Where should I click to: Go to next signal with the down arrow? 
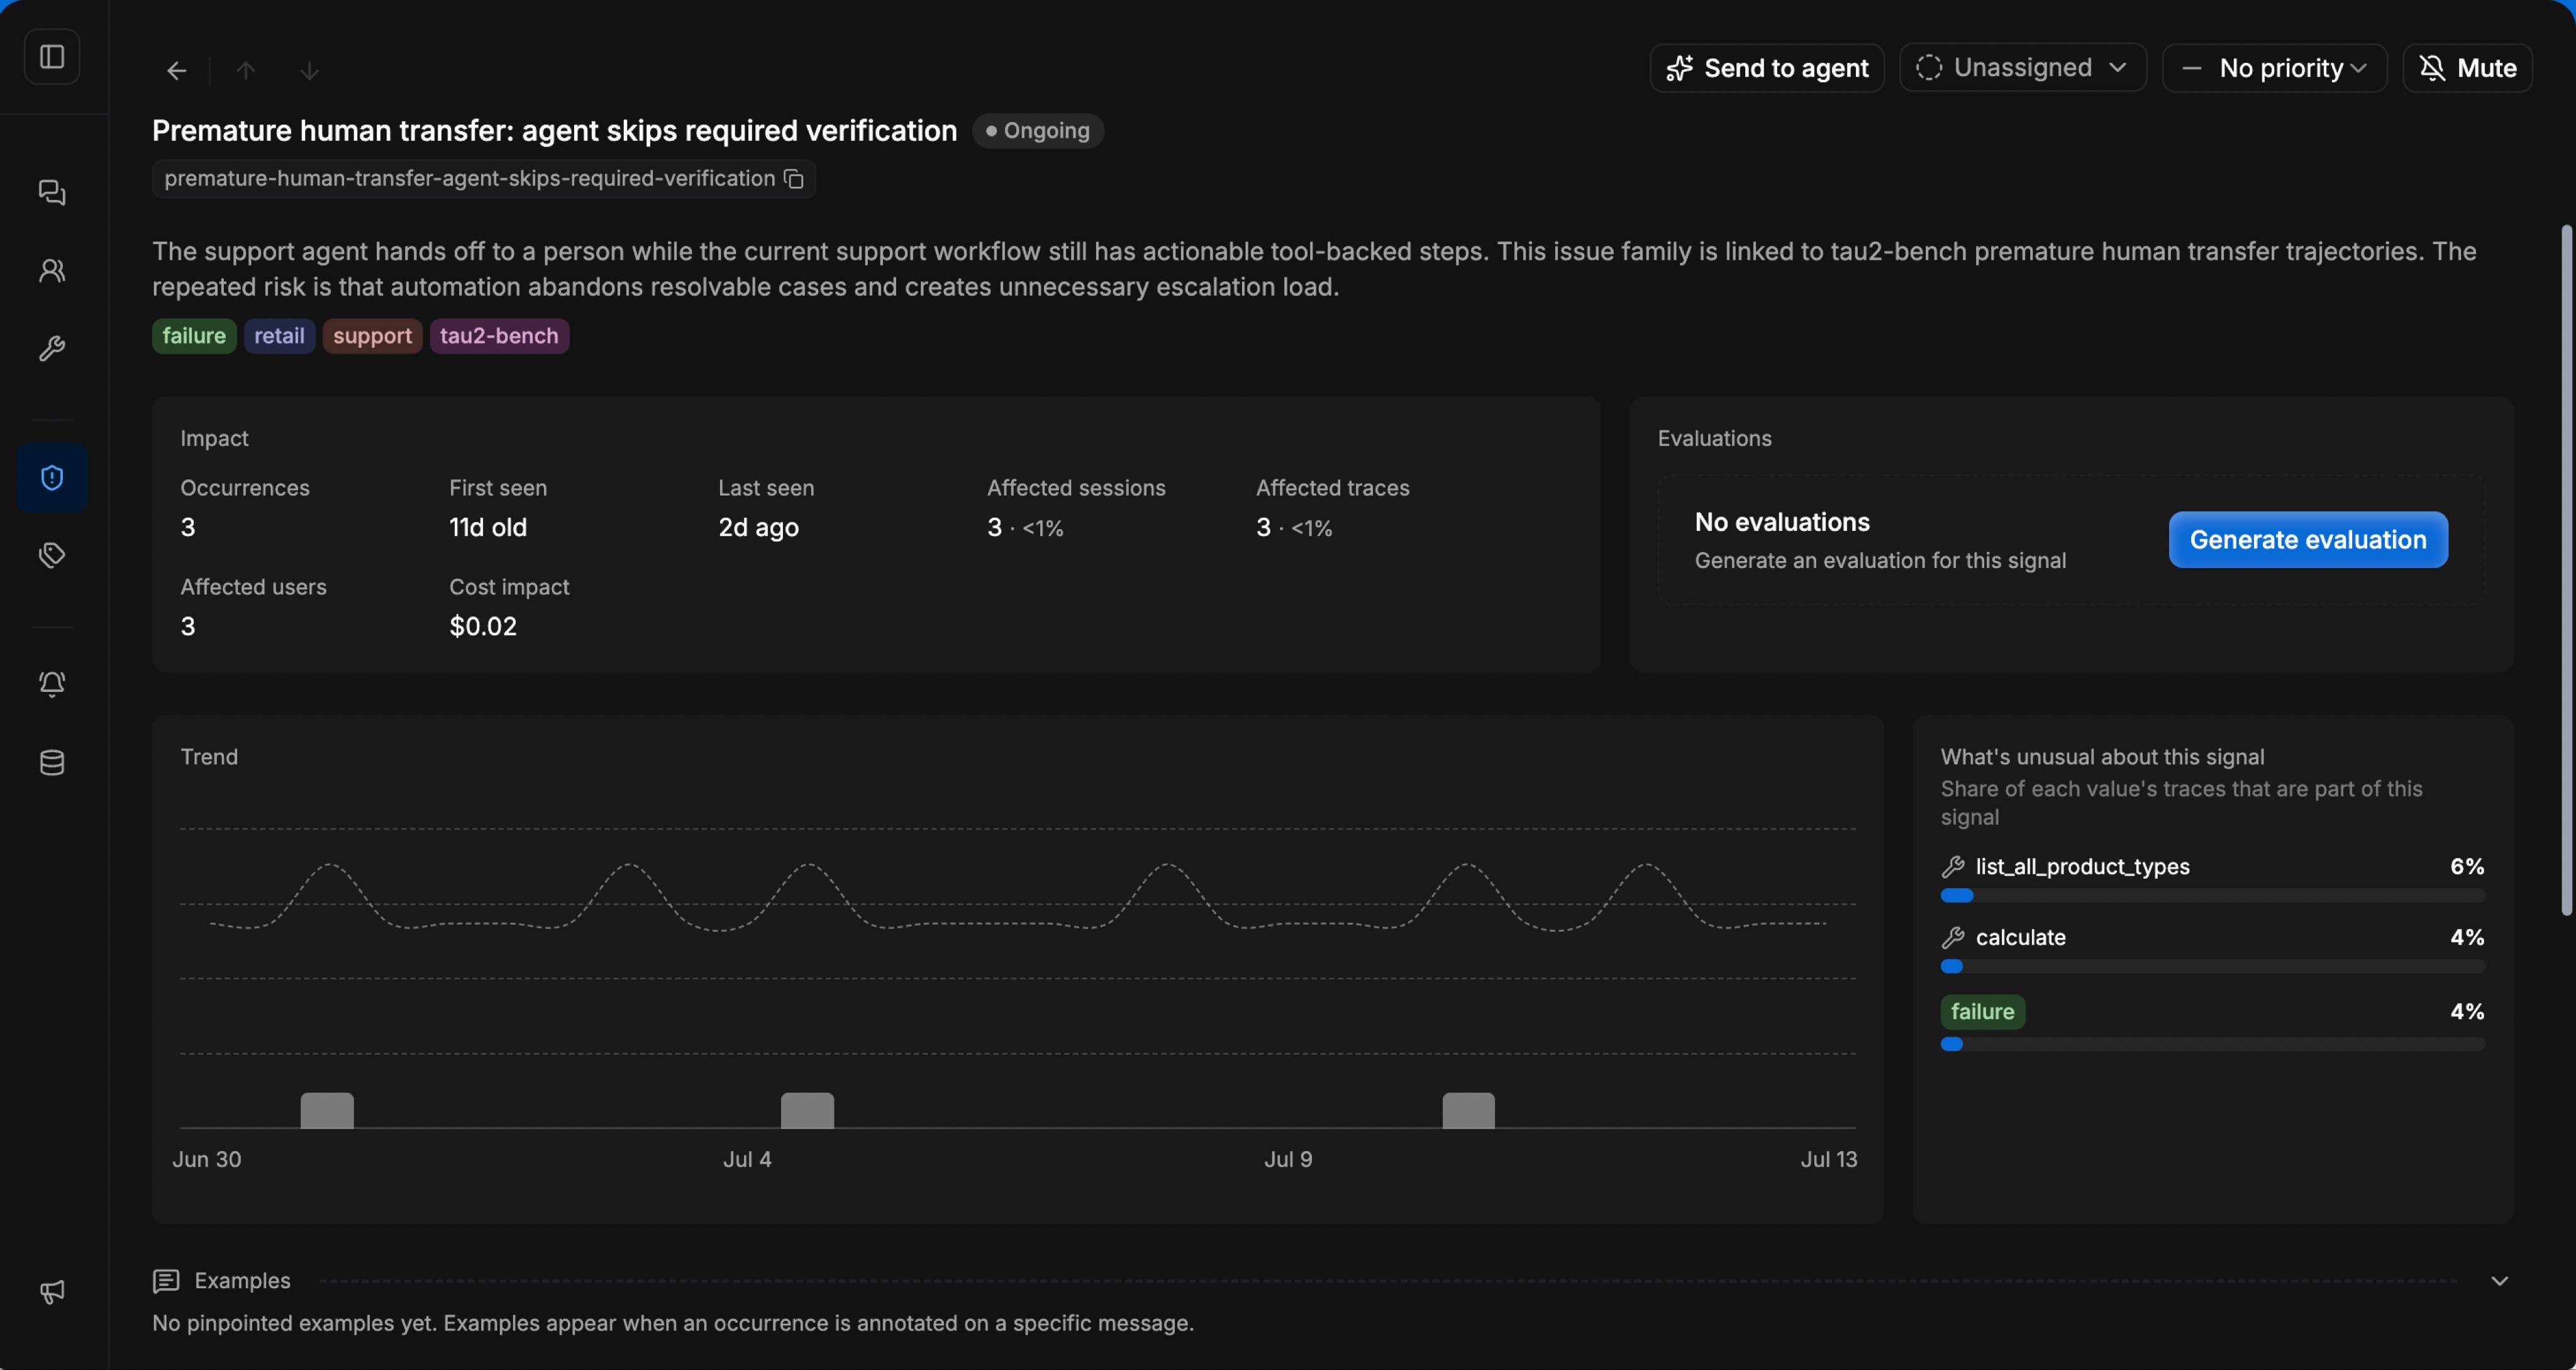pos(310,70)
